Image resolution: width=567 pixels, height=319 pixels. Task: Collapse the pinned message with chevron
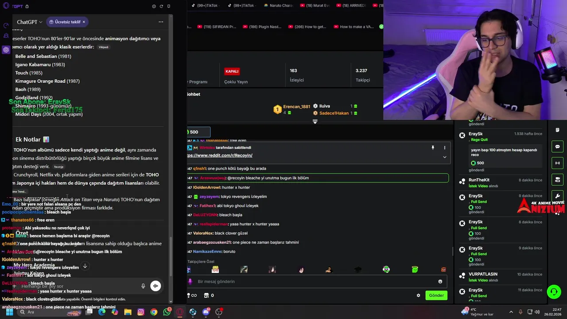pos(444,157)
